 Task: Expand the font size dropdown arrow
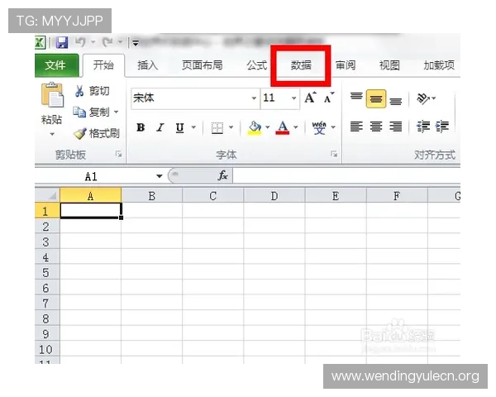click(x=293, y=98)
